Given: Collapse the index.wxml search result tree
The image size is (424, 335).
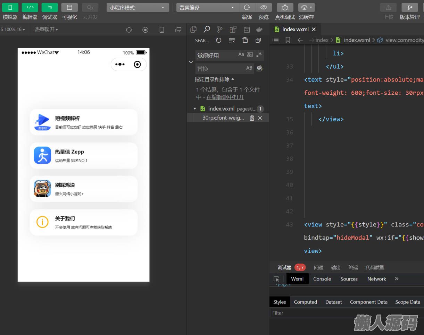Looking at the screenshot, I should (x=195, y=109).
